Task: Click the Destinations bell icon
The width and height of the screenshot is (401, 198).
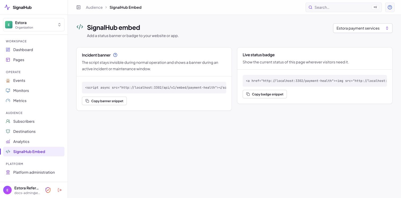Action: pyautogui.click(x=8, y=131)
